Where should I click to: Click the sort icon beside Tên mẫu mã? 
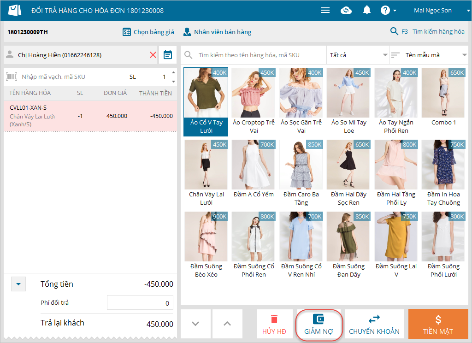(395, 55)
